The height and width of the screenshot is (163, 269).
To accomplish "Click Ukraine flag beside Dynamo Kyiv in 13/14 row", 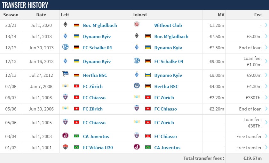I will [76, 36].
